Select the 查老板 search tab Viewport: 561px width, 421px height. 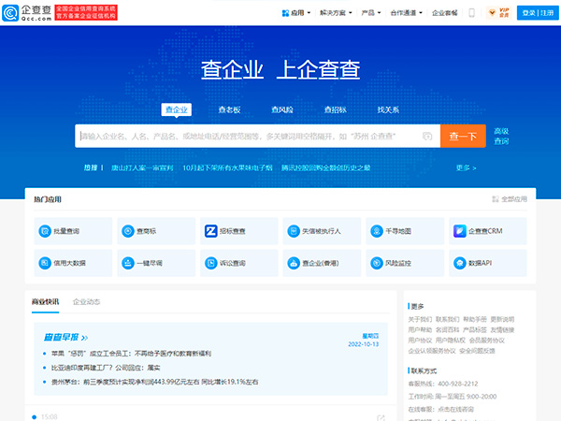(x=229, y=109)
